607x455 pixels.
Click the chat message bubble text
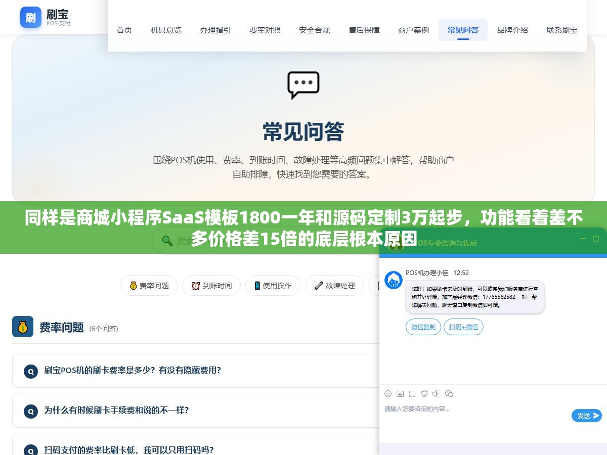[474, 297]
